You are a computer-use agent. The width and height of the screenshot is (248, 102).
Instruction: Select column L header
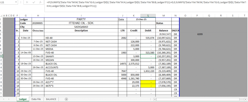tap(148, 16)
